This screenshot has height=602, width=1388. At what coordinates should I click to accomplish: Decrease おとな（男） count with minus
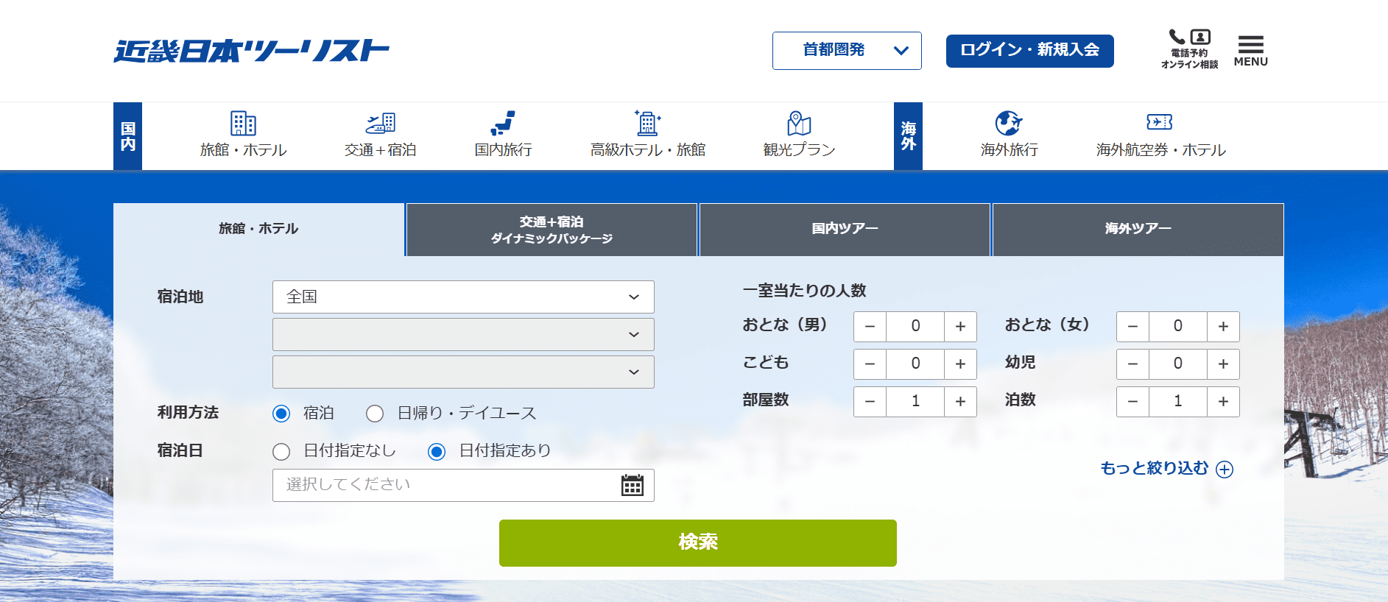[870, 327]
